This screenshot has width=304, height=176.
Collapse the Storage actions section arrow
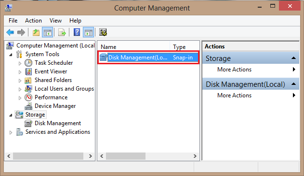[293, 58]
